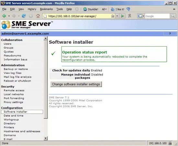
Task: Click the figure icon beside the Go button
Action: click(130, 16)
